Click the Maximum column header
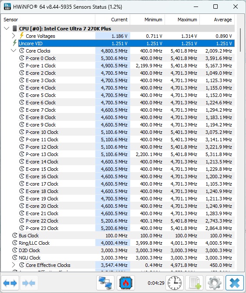 coord(182,20)
